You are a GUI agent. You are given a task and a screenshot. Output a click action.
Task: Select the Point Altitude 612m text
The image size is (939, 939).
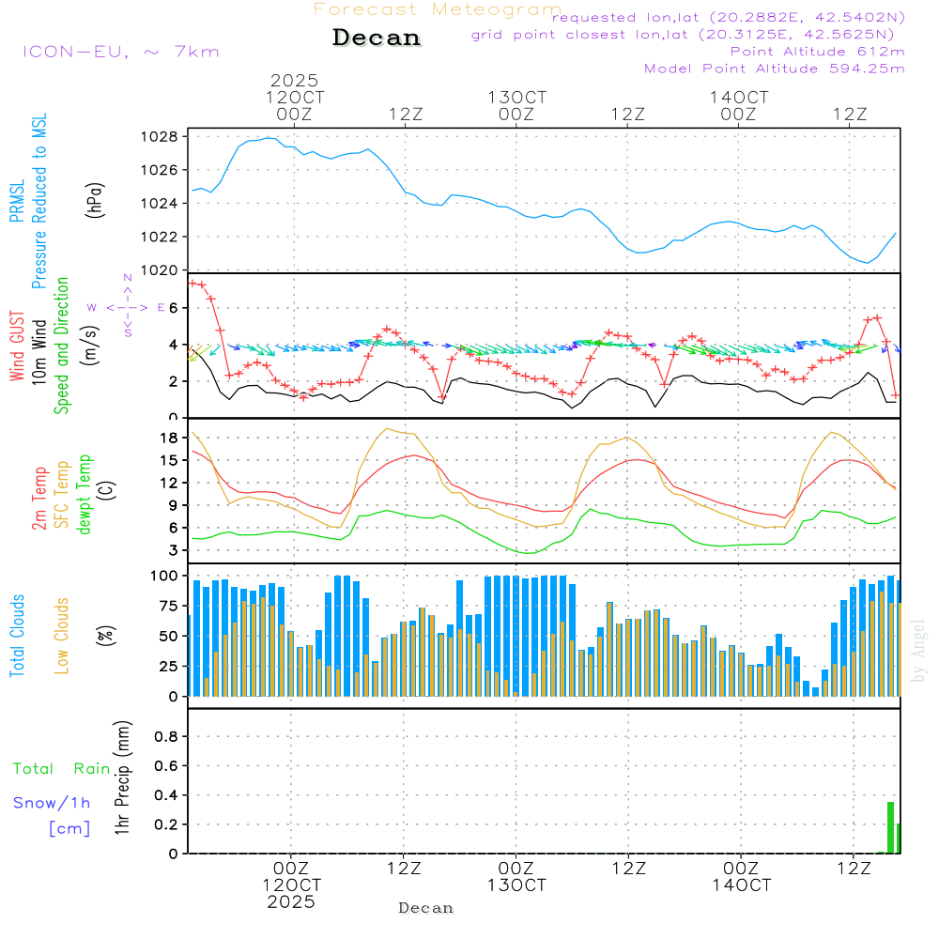point(817,52)
